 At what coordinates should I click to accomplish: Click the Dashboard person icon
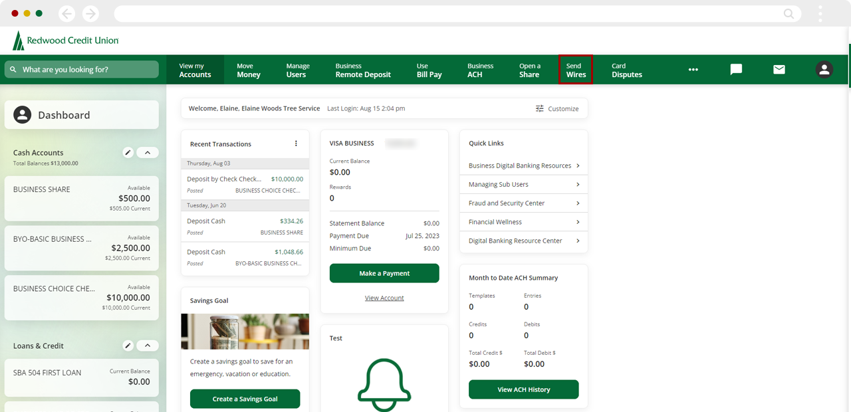(x=23, y=115)
